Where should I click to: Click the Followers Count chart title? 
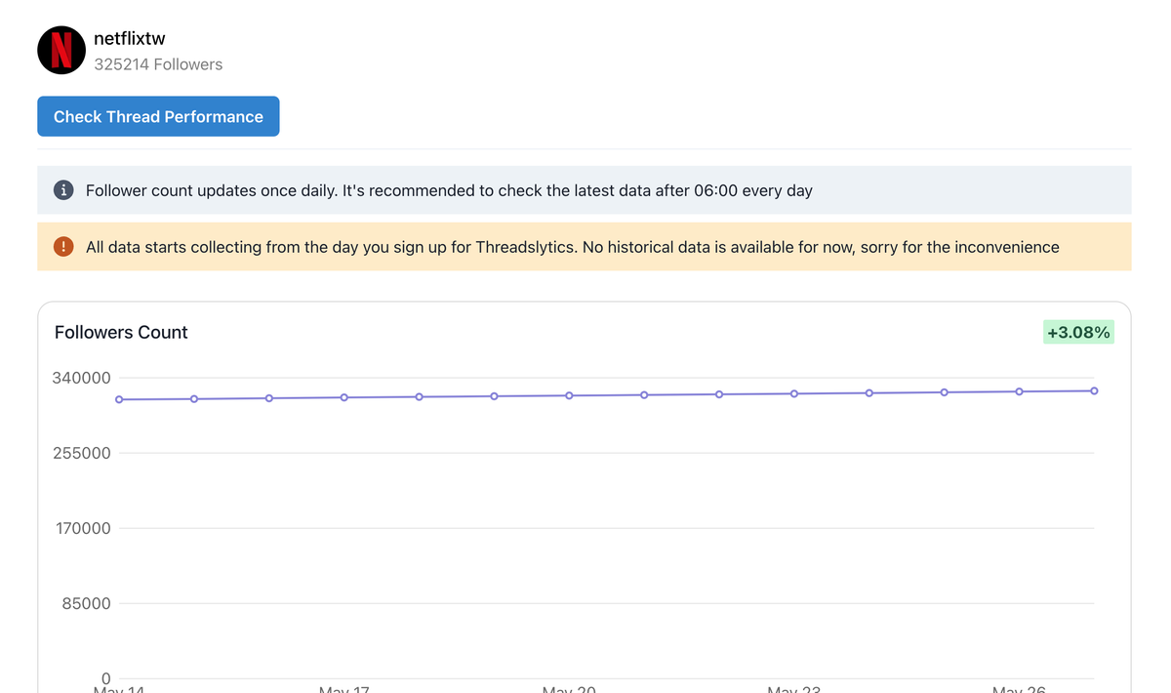(x=121, y=333)
